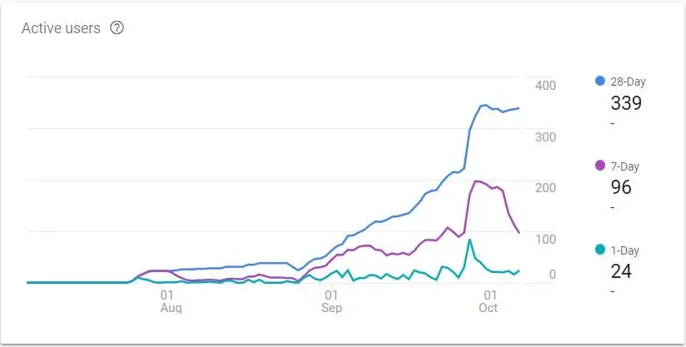Click the peak of the purple 7-Day line

click(476, 181)
